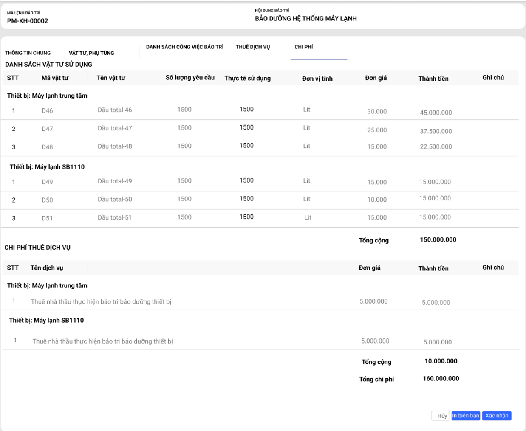Click the Mã vật tư column header

click(x=55, y=78)
